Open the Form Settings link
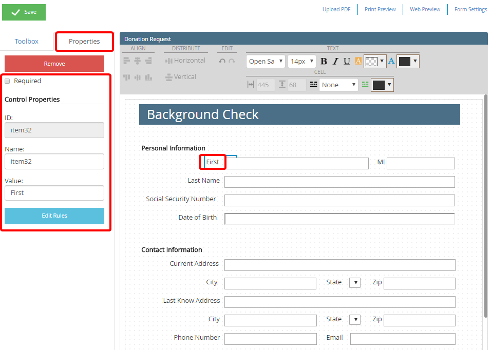This screenshot has width=492, height=350. (470, 9)
